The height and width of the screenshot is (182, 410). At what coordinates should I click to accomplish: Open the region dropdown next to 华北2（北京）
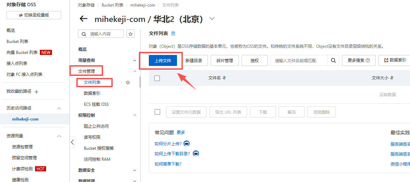coord(212,19)
